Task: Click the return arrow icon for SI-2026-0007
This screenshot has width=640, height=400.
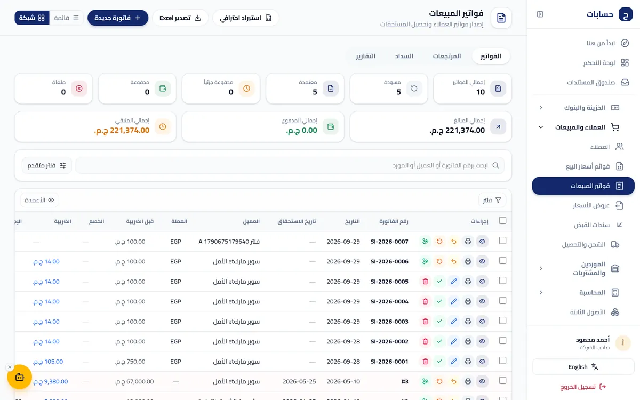Action: [454, 242]
